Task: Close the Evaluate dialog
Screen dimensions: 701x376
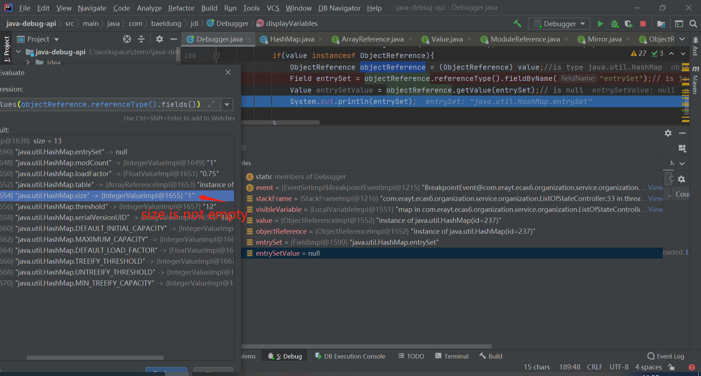Action: (228, 72)
